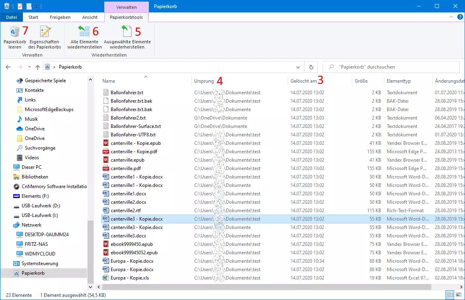Screen dimensions: 465x300
Task: Select USB-Laufwerk (D:) in sidebar
Action: [x=41, y=206]
